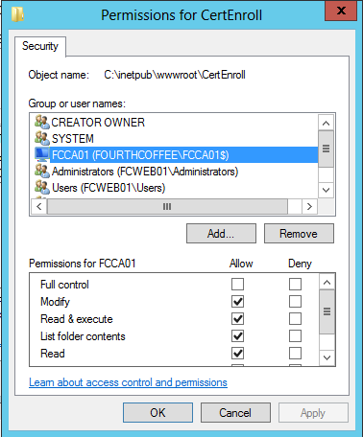Click the SYSTEM group icon

(x=42, y=138)
